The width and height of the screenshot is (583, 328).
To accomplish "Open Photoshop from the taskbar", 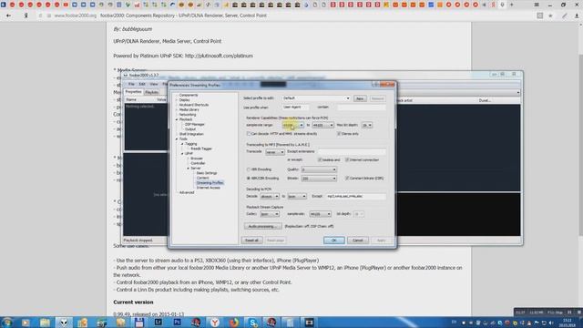I will pos(177,322).
